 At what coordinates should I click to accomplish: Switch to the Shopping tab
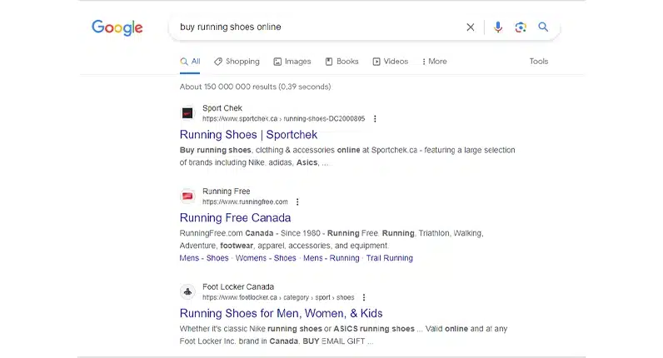tap(237, 62)
